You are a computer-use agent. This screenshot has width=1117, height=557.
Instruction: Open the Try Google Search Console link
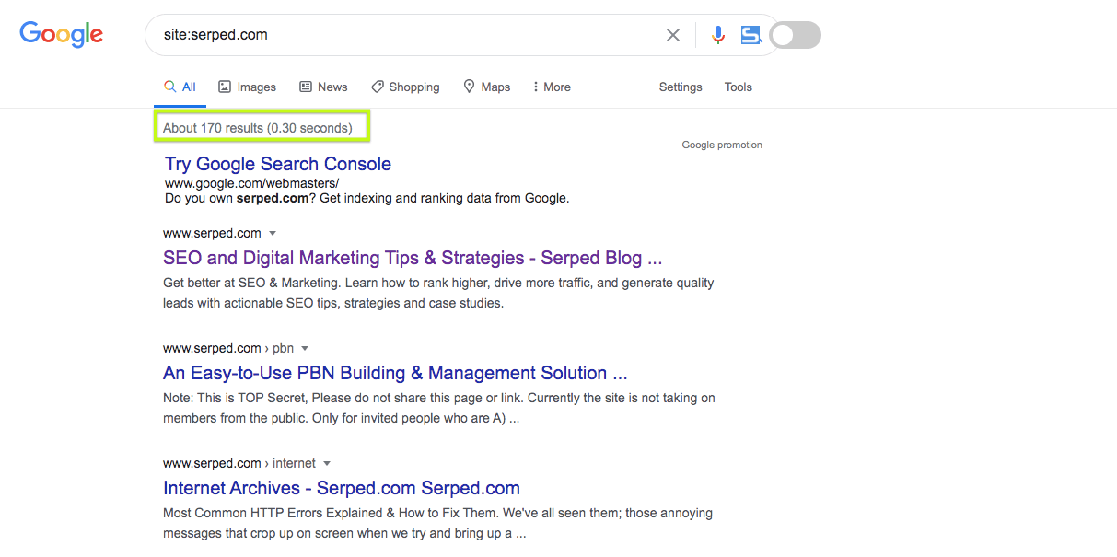coord(278,164)
